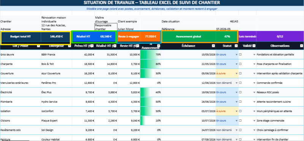
Task: Open the Lot / Poste column filter
Action: [38, 46]
